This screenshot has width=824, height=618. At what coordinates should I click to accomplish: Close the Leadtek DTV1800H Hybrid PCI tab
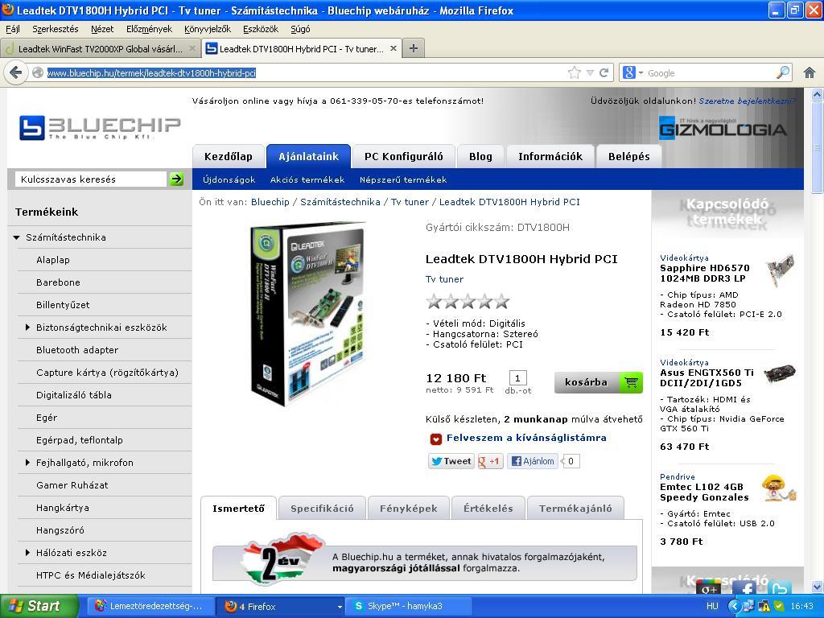point(393,48)
